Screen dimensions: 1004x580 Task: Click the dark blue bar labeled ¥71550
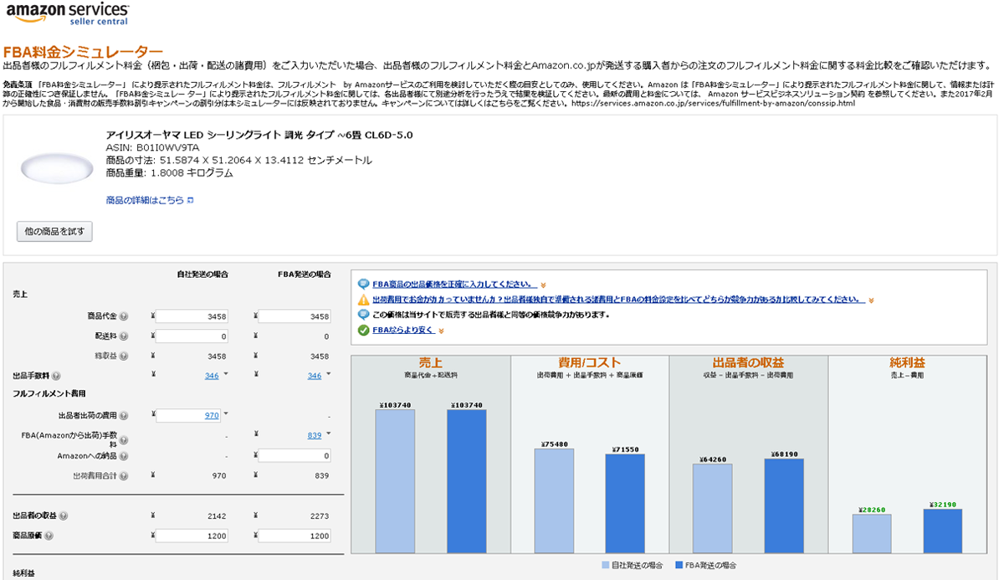tap(625, 503)
